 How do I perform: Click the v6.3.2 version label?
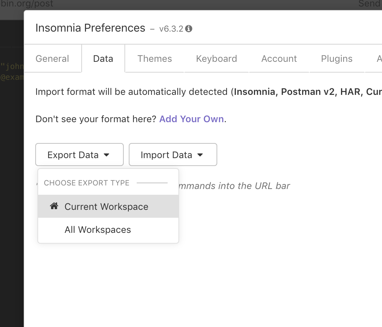point(171,29)
